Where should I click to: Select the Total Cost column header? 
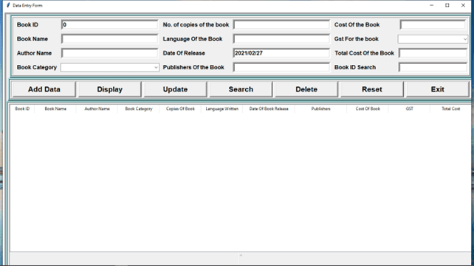pyautogui.click(x=450, y=108)
